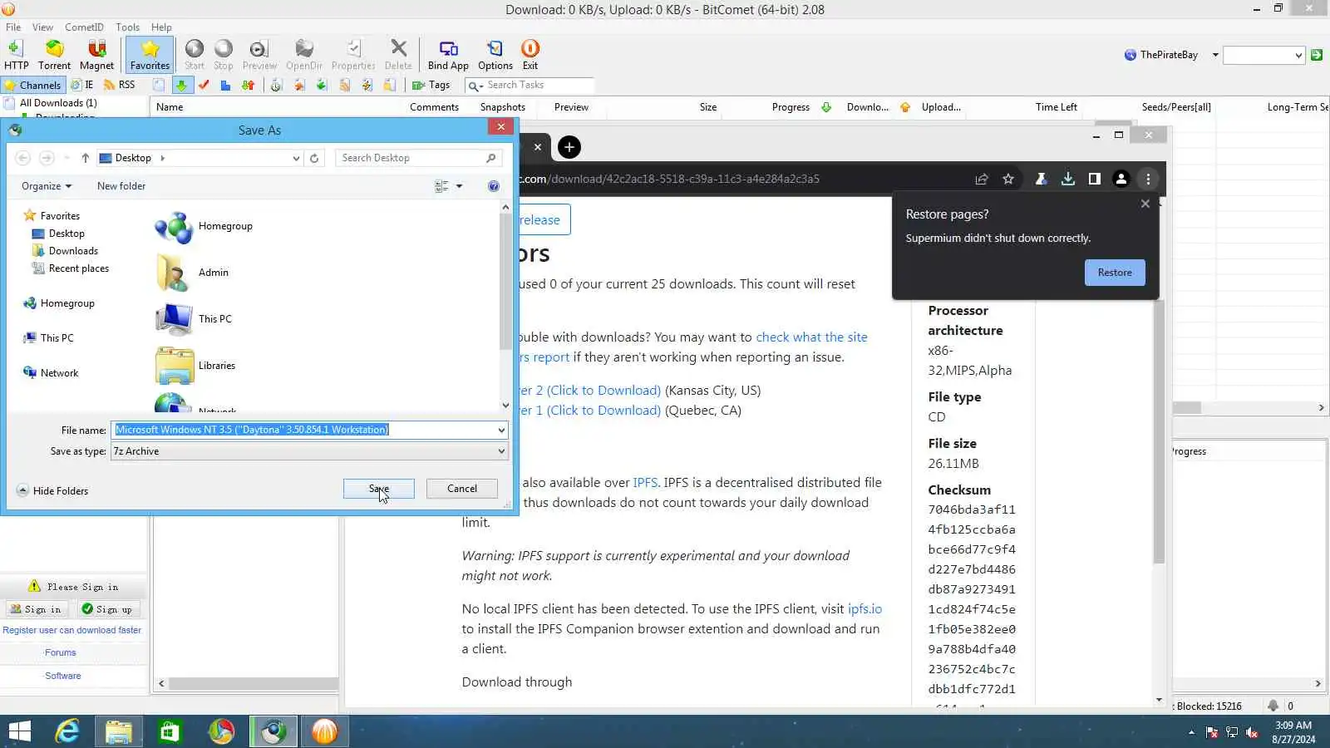Open the Tools menu
Screen dimensions: 1330x748
[127, 27]
